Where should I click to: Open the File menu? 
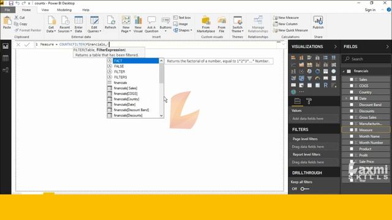click(7, 10)
